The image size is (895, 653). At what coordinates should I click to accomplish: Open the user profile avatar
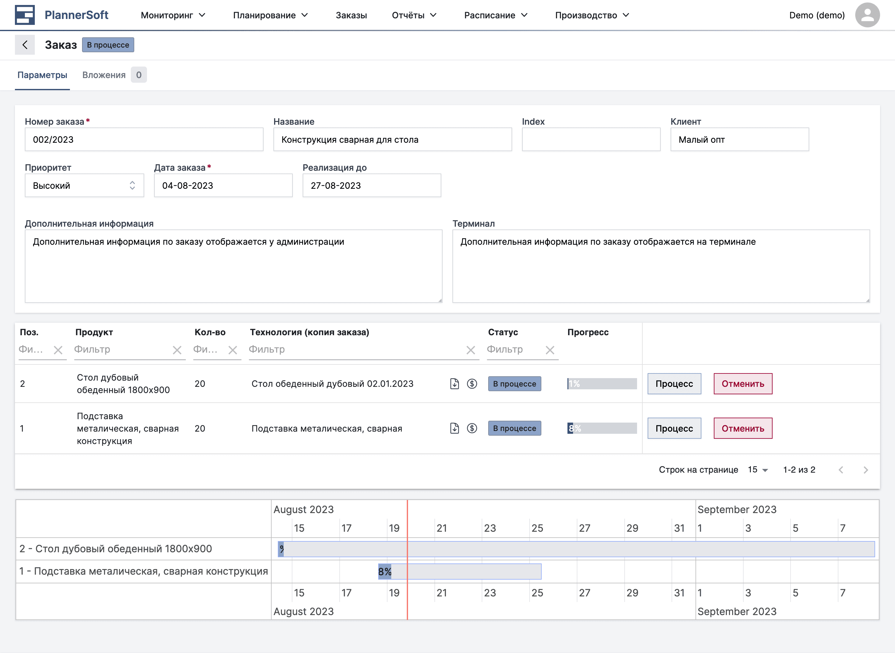pyautogui.click(x=867, y=15)
